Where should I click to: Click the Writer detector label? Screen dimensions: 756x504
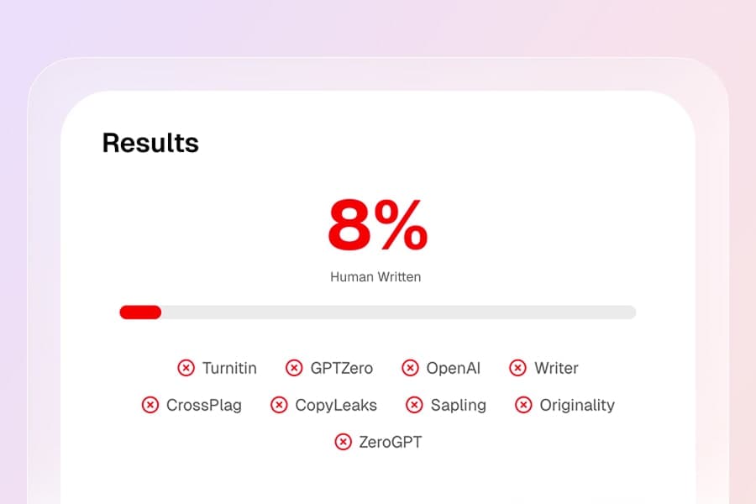point(556,368)
